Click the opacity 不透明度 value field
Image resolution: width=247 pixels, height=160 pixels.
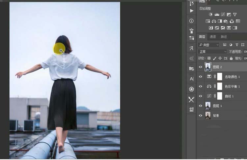pos(245,52)
